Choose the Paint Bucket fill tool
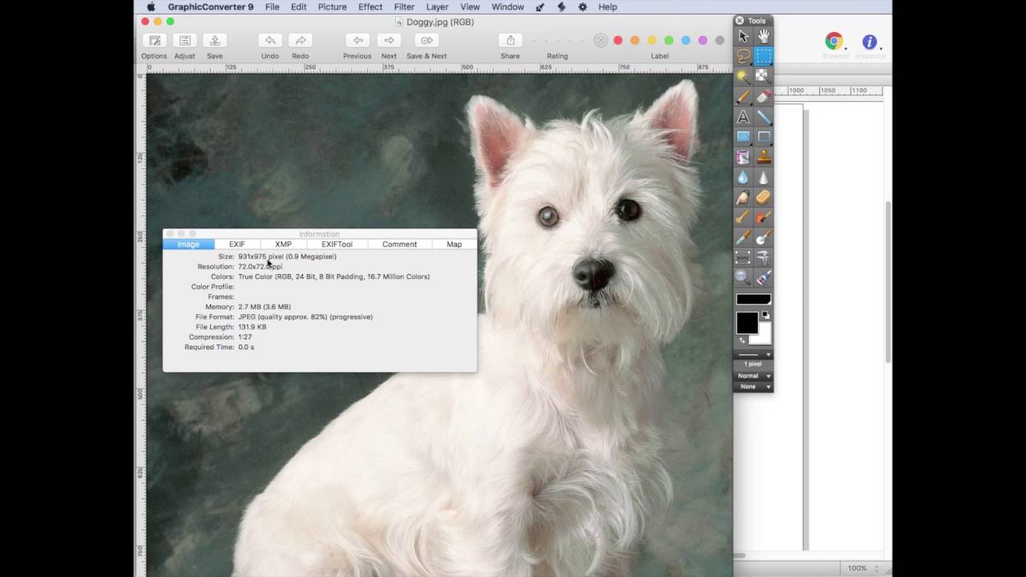Image resolution: width=1026 pixels, height=577 pixels. (743, 157)
